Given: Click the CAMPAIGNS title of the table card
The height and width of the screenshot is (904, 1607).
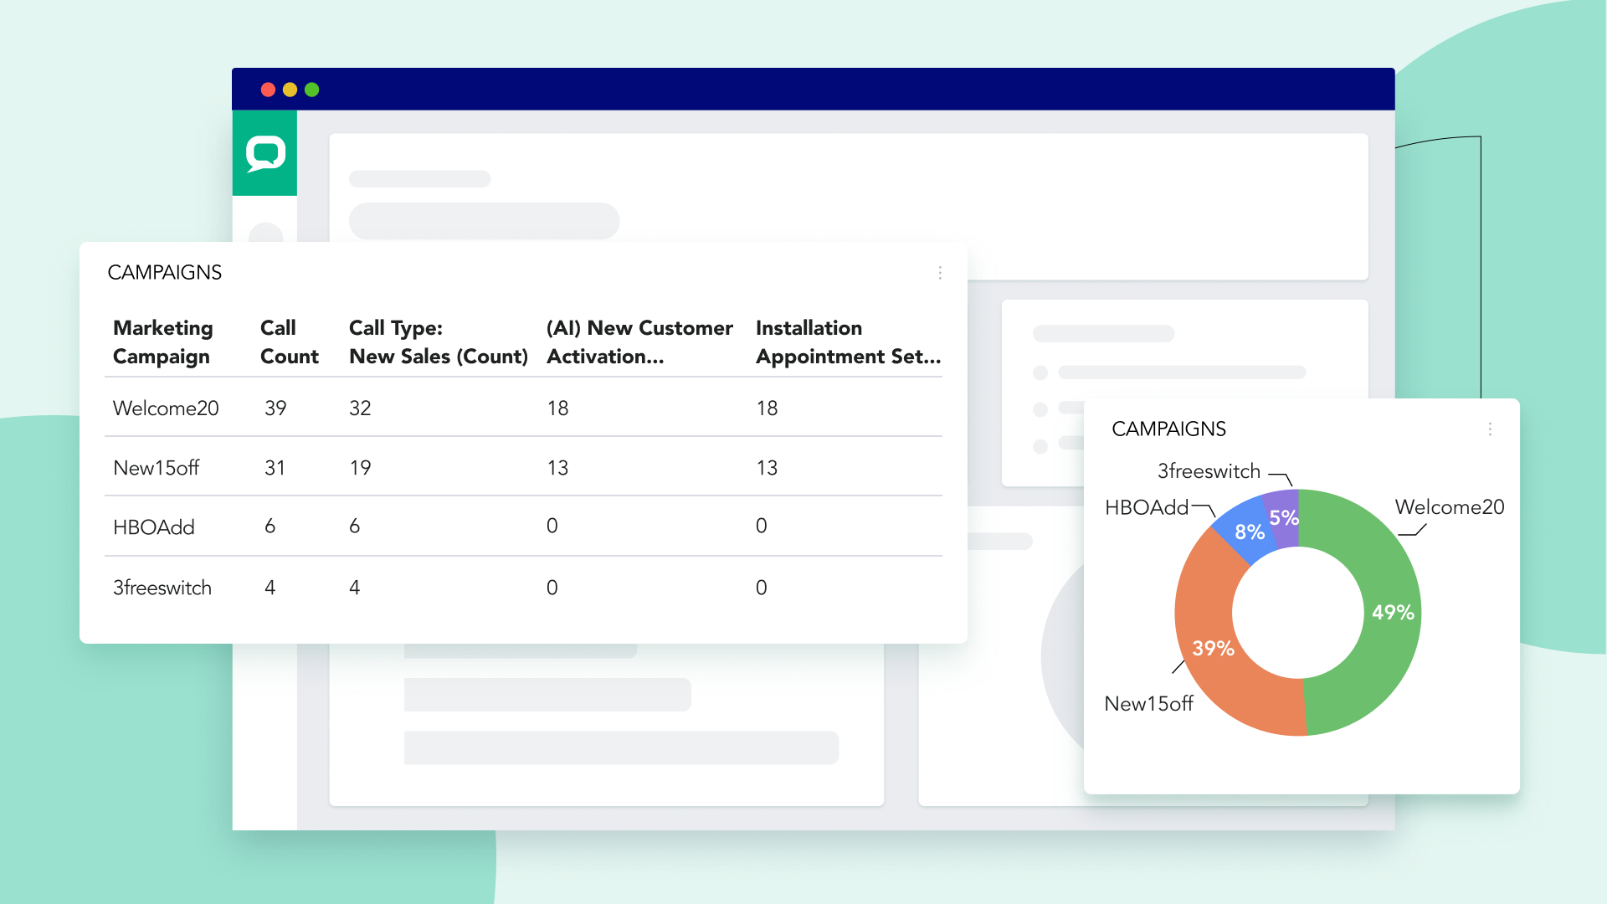Looking at the screenshot, I should [165, 273].
